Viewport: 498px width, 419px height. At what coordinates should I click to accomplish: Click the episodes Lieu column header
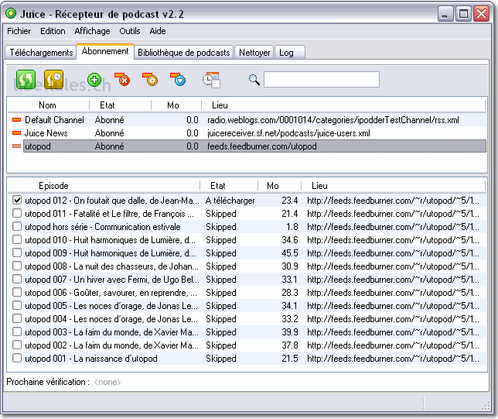click(393, 186)
